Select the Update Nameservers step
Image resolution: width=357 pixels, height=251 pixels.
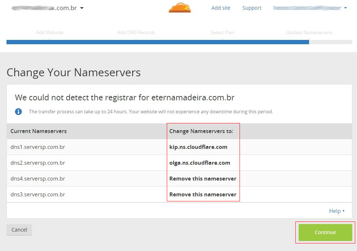(x=309, y=32)
